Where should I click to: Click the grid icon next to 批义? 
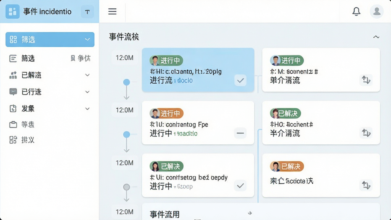(13, 140)
